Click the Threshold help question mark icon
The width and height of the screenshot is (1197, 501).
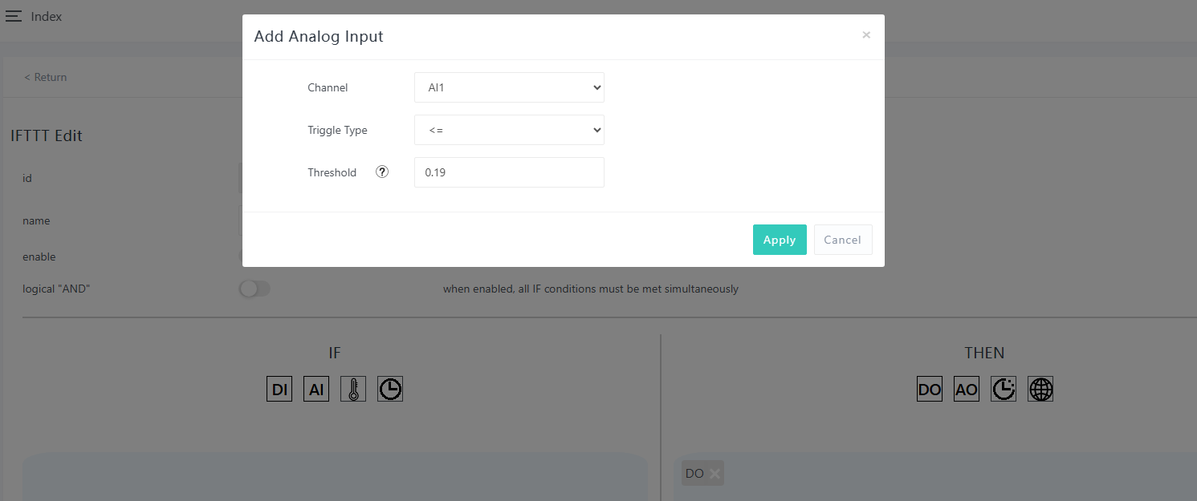(382, 172)
